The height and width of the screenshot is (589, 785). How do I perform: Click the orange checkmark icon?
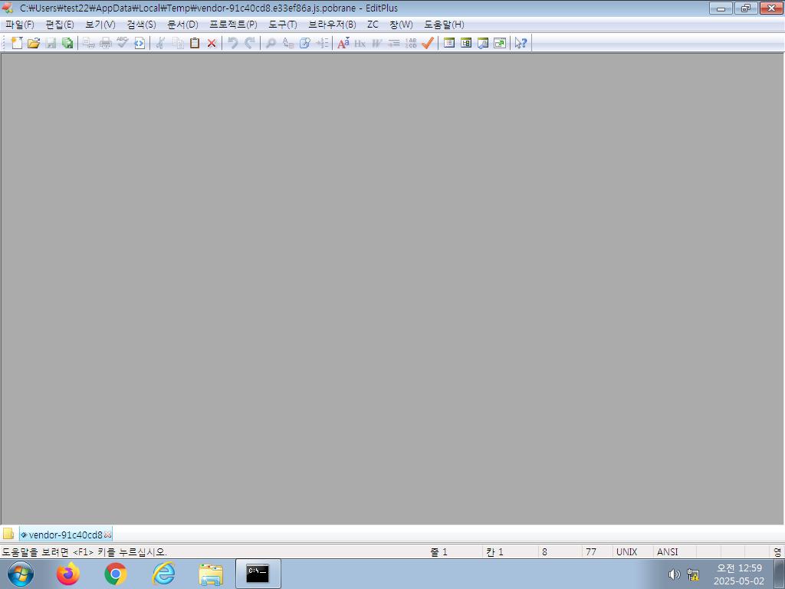(428, 43)
